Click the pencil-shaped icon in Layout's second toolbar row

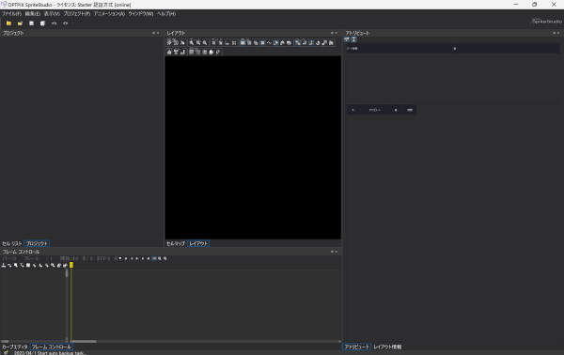tap(218, 52)
